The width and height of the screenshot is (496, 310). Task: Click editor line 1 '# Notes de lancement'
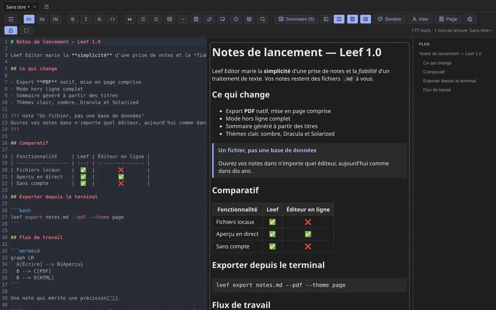[x=55, y=41]
